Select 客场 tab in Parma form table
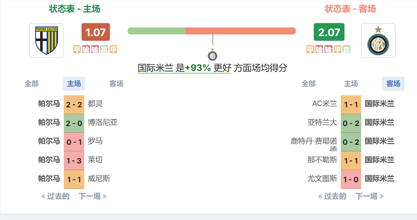Image resolution: width=417 pixels, height=220 pixels. [x=116, y=84]
